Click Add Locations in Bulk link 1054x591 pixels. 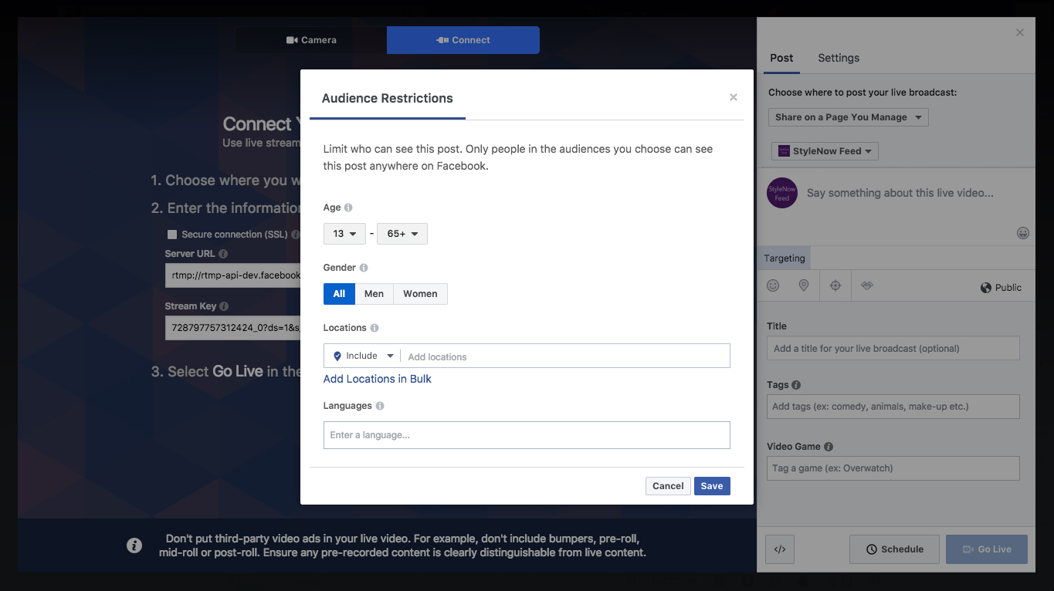tap(377, 379)
